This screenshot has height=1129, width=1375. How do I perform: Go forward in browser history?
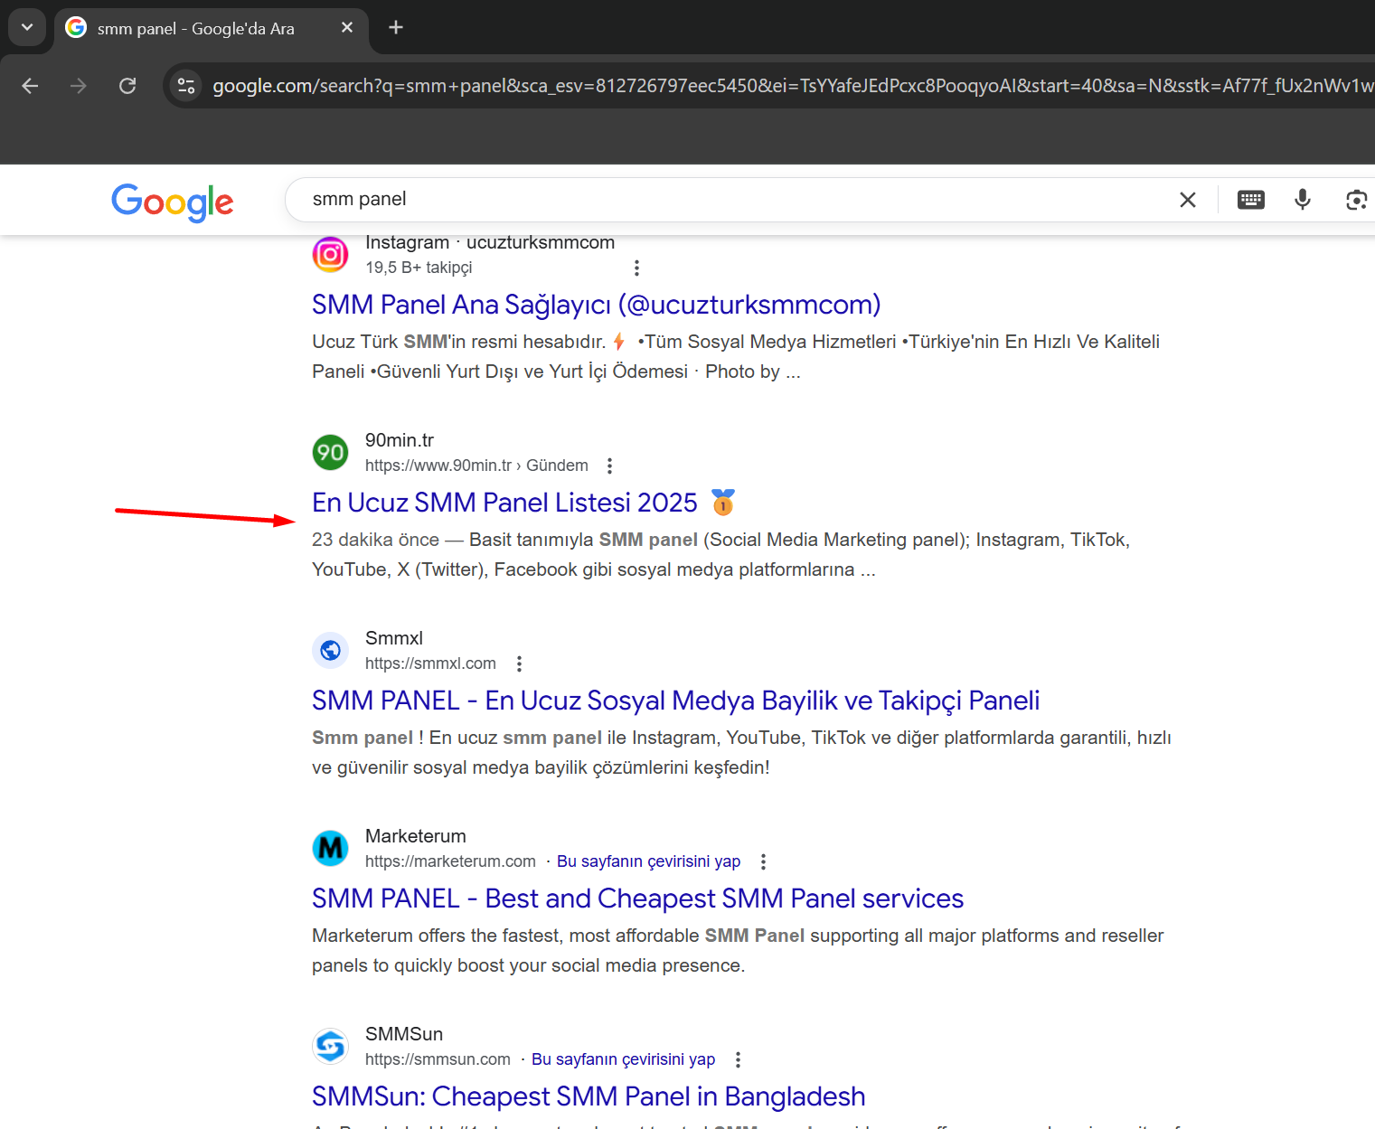[x=79, y=86]
